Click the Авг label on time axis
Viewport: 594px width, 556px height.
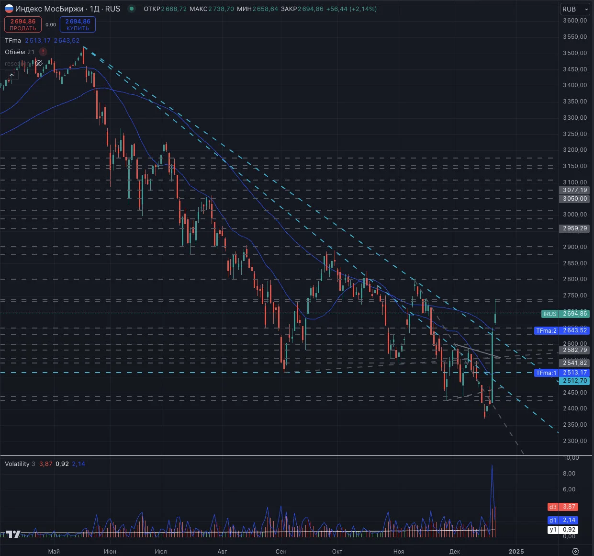[x=222, y=551]
